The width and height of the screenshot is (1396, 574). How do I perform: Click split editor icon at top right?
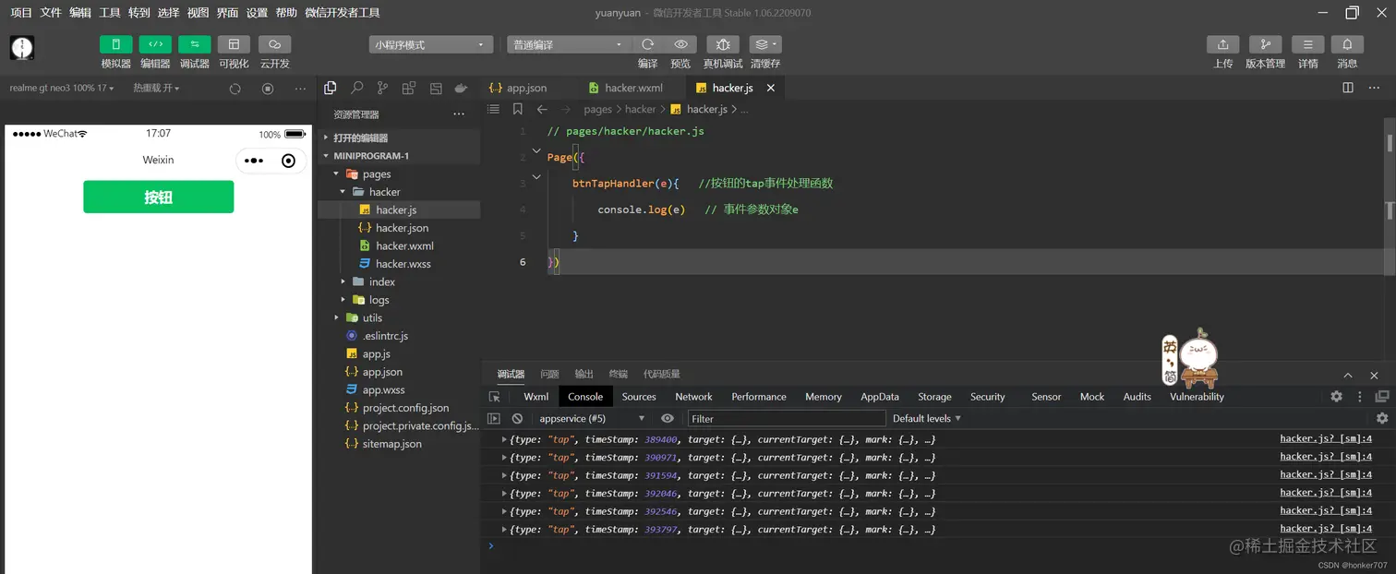[x=1348, y=88]
